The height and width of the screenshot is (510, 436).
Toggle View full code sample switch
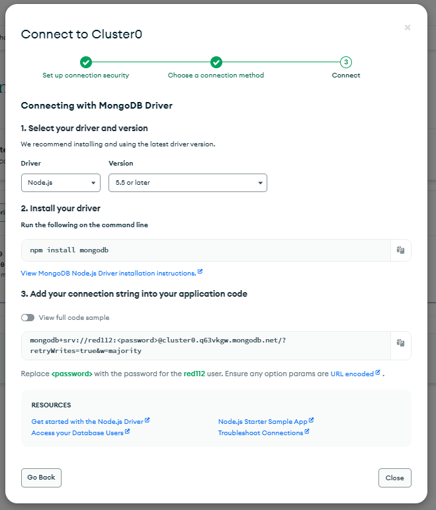click(x=28, y=317)
